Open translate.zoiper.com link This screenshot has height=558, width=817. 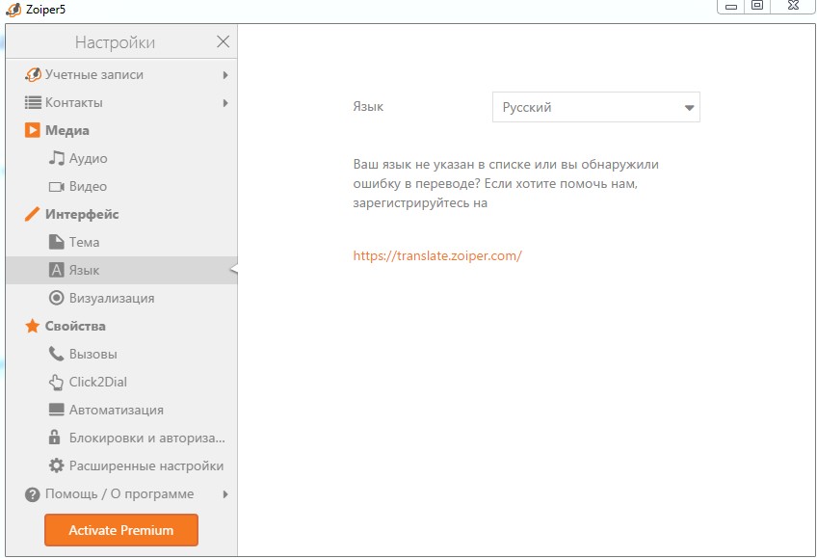tap(437, 255)
